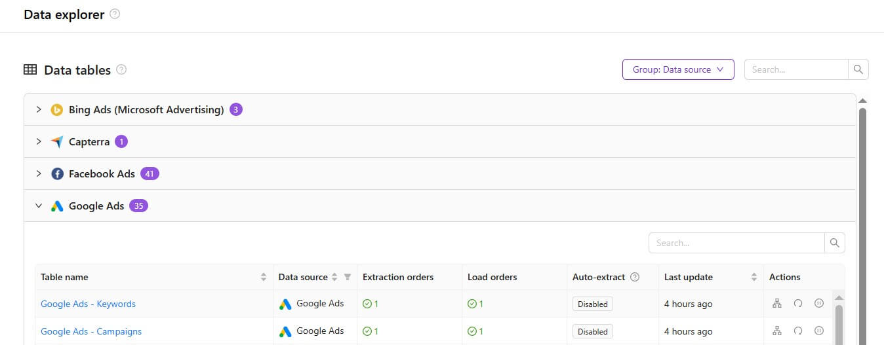884x345 pixels.
Task: Open the Google Ads - Keywords table link
Action: pos(88,304)
